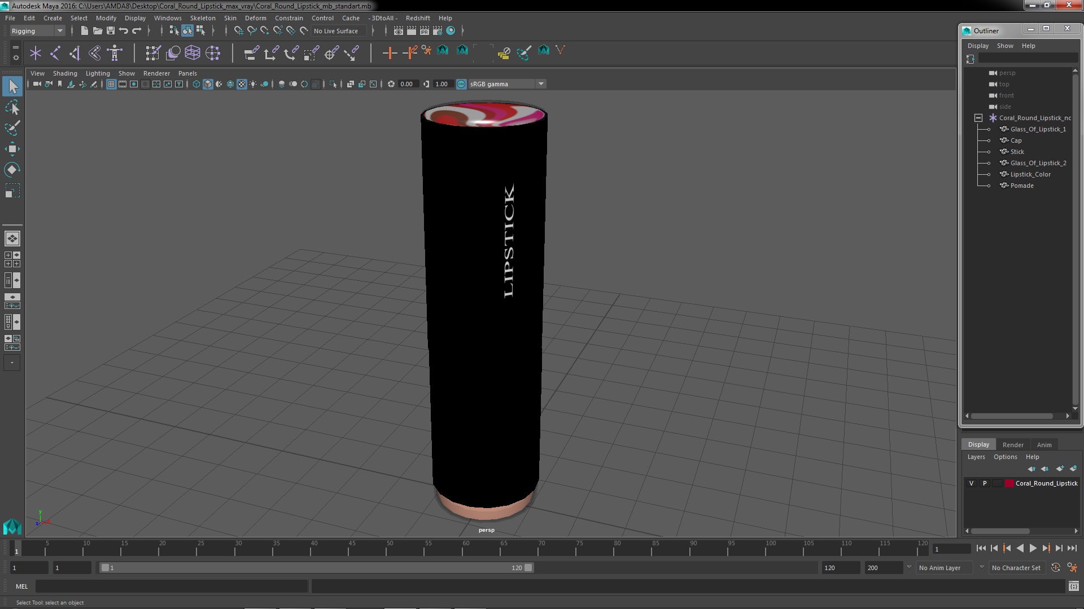Click the Render Settings icon
This screenshot has height=609, width=1084.
tap(438, 31)
